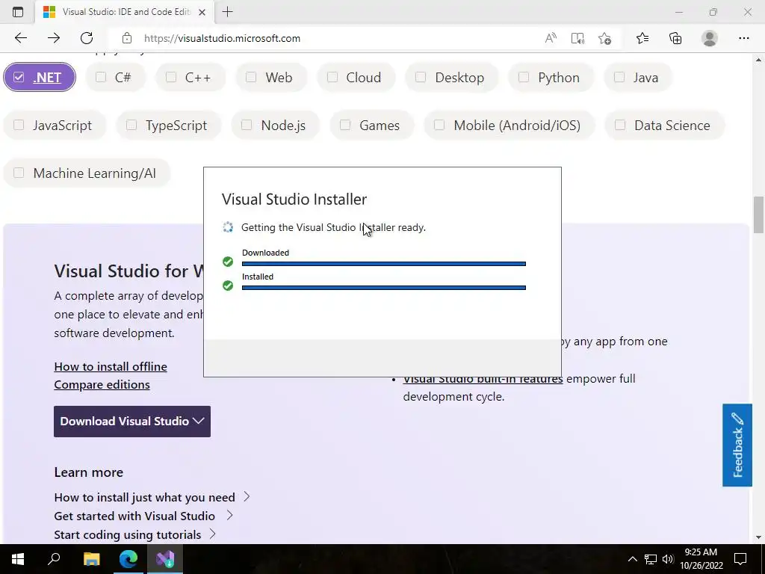The image size is (765, 574).
Task: Click the profile avatar icon
Action: [x=710, y=38]
